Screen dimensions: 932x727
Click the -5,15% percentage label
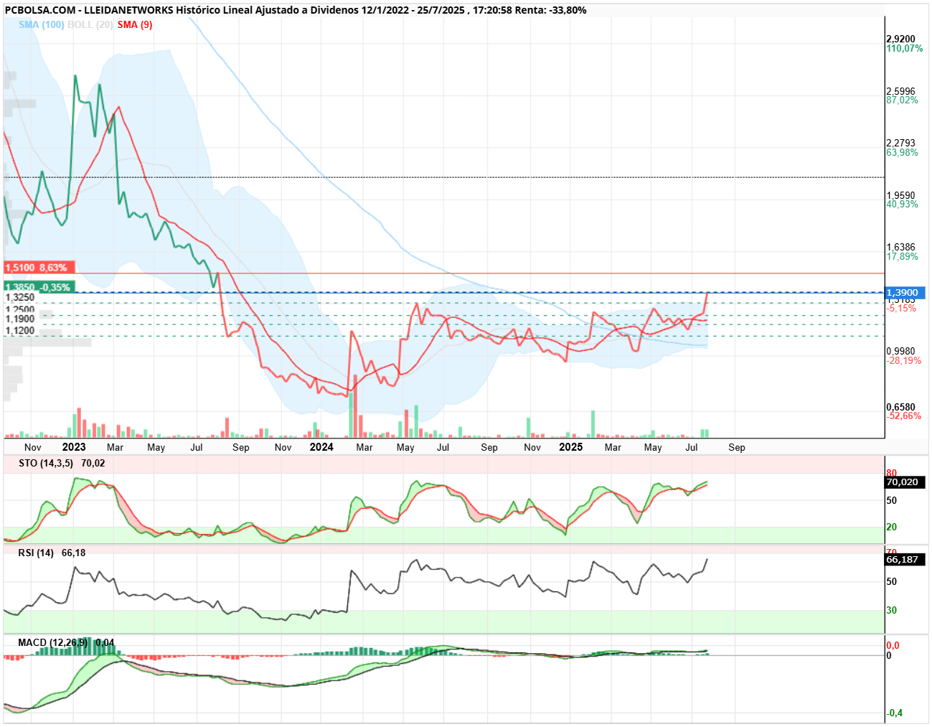pyautogui.click(x=901, y=308)
